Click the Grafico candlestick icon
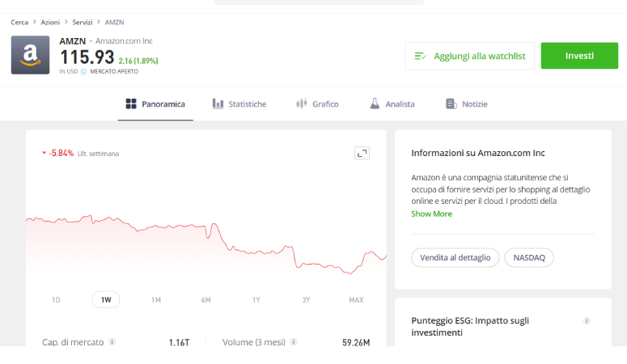Image resolution: width=627 pixels, height=364 pixels. 302,104
